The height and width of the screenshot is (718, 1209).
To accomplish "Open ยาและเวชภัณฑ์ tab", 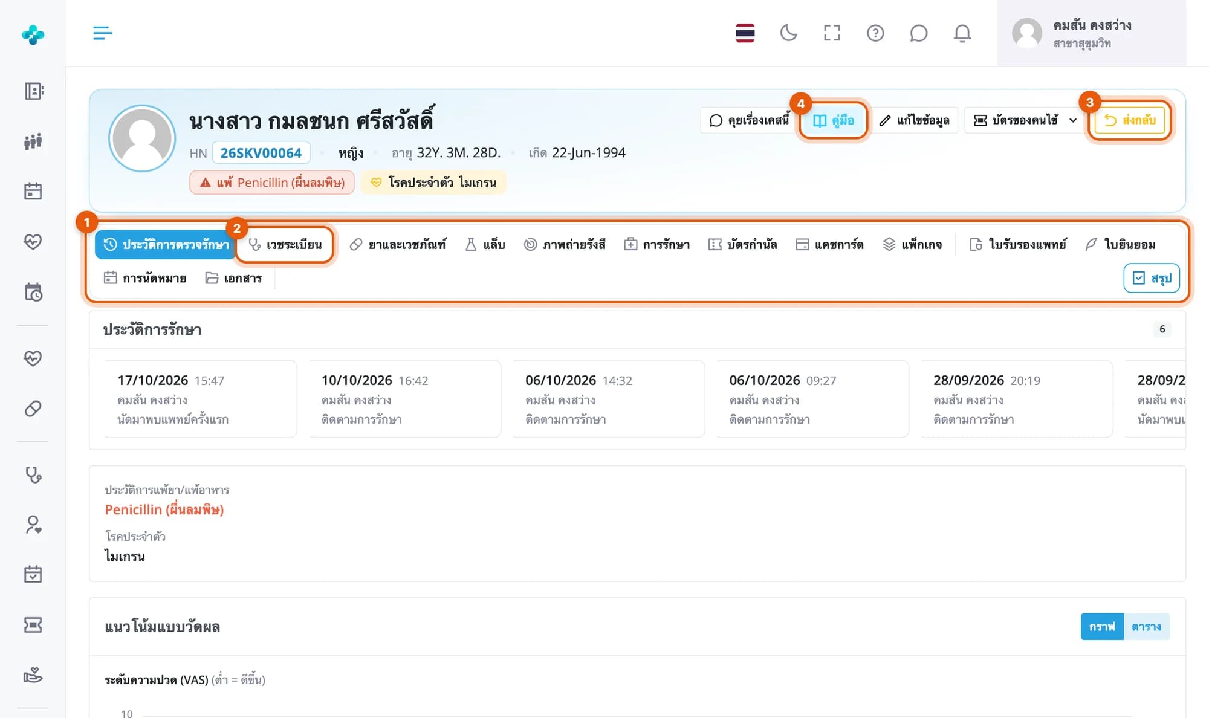I will [398, 244].
